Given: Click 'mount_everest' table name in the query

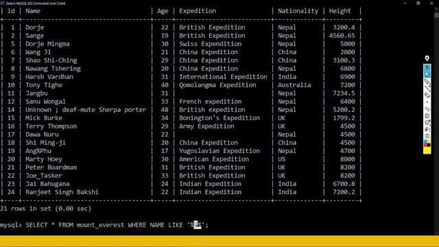Looking at the screenshot, I should (x=100, y=225).
